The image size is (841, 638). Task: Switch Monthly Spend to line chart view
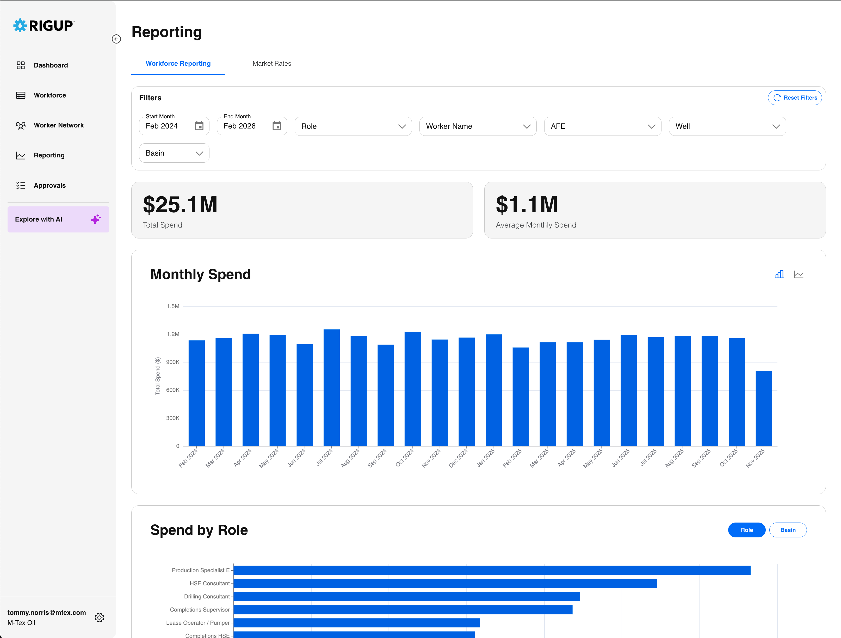(799, 274)
